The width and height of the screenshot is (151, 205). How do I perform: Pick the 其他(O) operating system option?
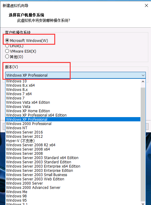coord(7,57)
